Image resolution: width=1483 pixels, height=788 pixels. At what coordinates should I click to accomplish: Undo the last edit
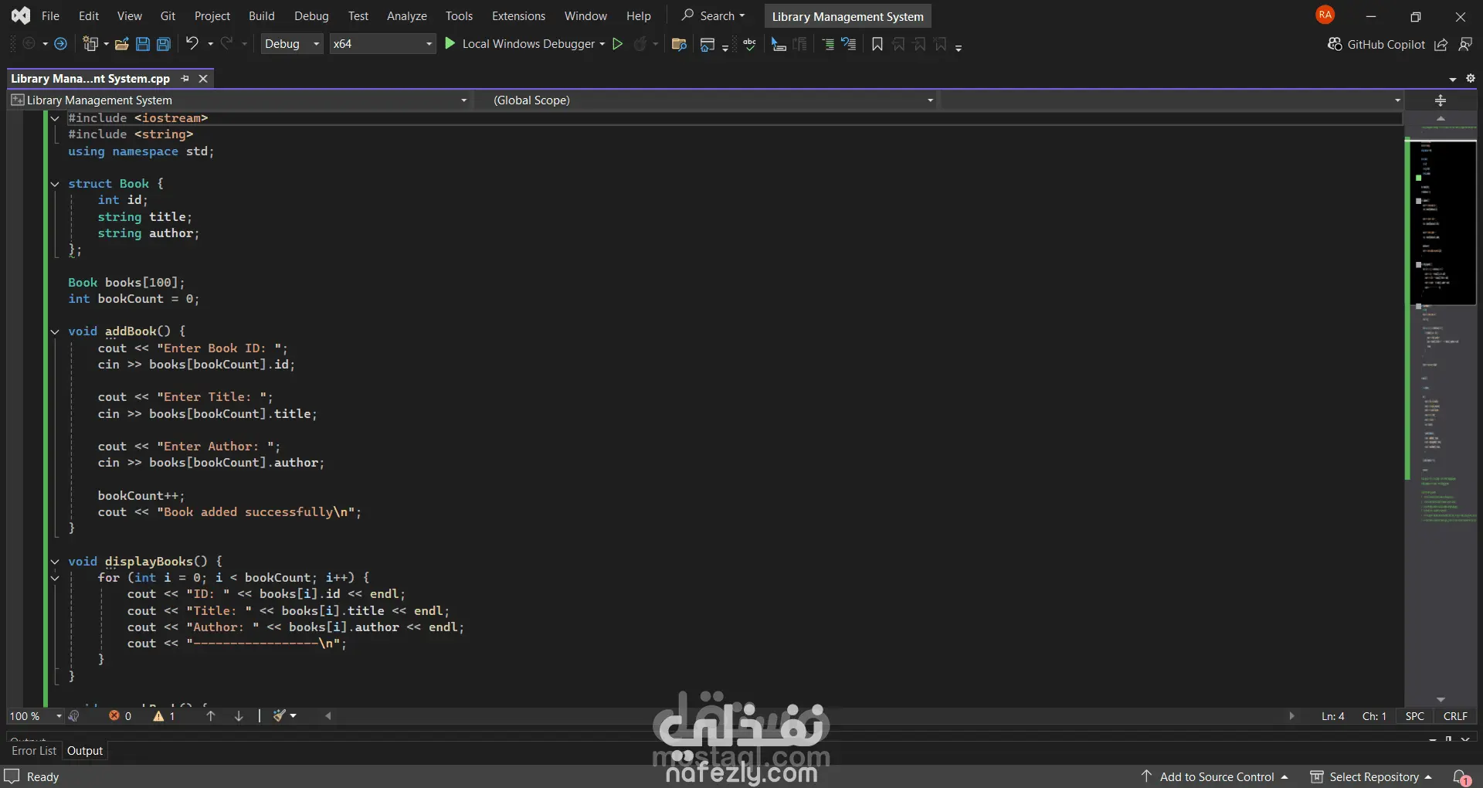192,44
